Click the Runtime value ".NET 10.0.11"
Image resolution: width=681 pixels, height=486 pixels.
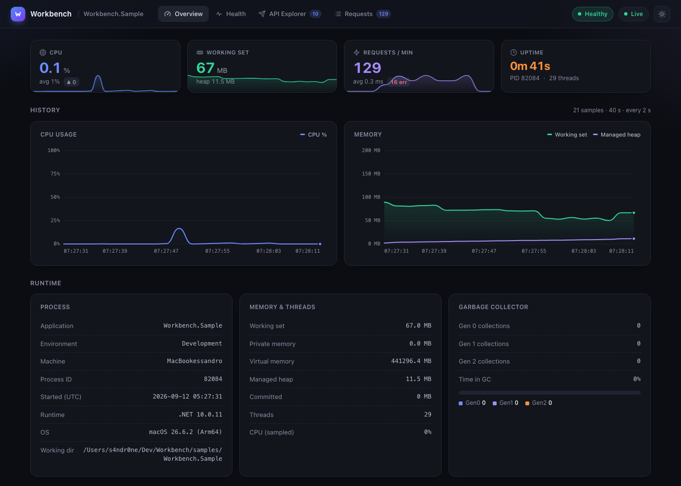[200, 415]
